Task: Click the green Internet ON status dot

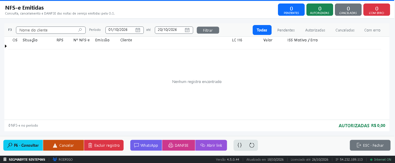Action: (x=371, y=160)
